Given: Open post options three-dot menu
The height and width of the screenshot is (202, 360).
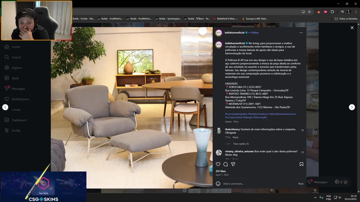Looking at the screenshot, I should (301, 33).
